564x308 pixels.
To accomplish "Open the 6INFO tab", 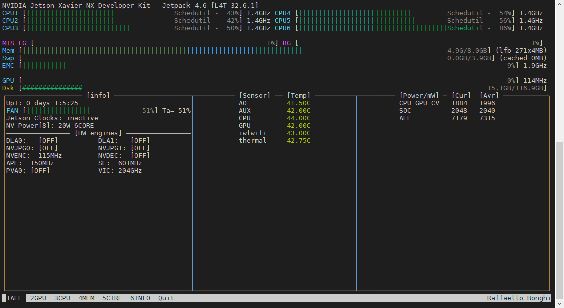I will tap(140, 298).
